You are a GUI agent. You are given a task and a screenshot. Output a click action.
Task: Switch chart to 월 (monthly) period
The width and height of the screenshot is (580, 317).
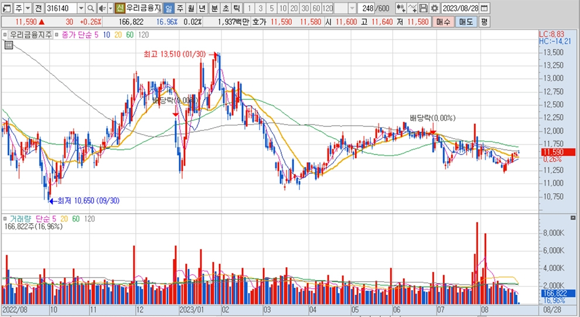191,8
